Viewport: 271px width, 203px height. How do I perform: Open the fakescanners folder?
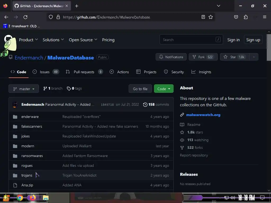[x=32, y=126]
